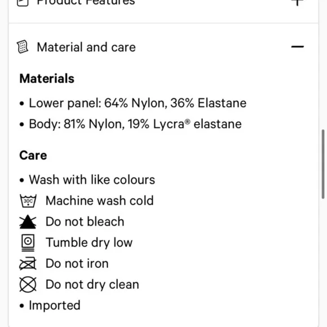Select the Care subheading
The image size is (327, 327).
pyautogui.click(x=33, y=156)
